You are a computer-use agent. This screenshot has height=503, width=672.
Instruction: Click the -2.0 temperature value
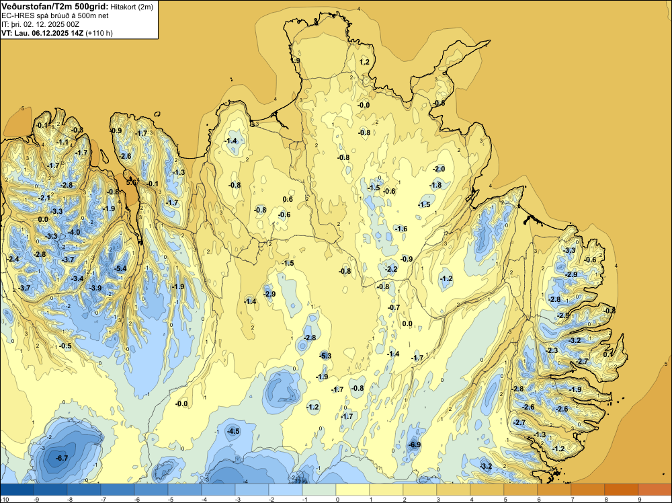[439, 169]
